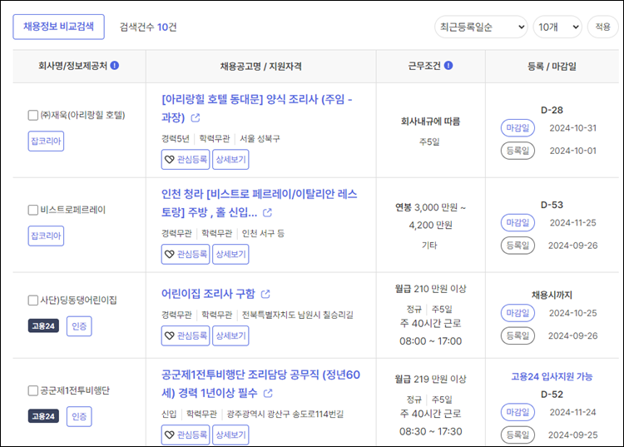Open external link icon for 공군제1전투비행단 posting

click(268, 393)
